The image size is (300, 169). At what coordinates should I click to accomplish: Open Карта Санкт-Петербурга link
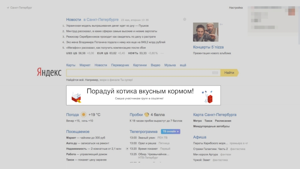click(214, 115)
